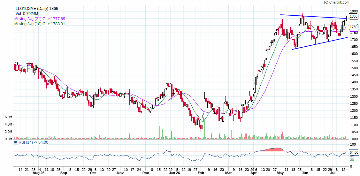Click the Oct month axis label
Viewport: 360px width, 176px height.
[x=93, y=172]
